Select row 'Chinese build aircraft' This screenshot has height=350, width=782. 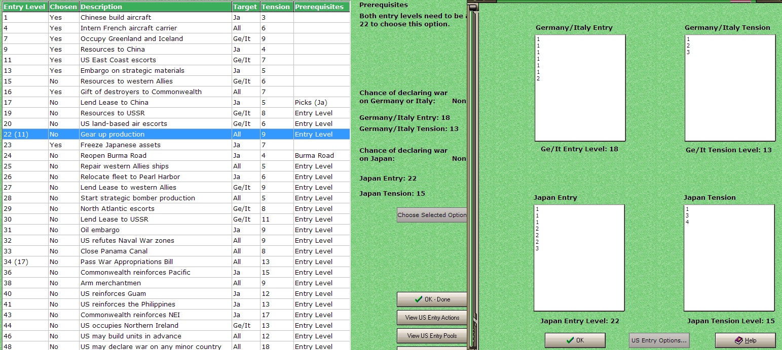click(x=176, y=17)
